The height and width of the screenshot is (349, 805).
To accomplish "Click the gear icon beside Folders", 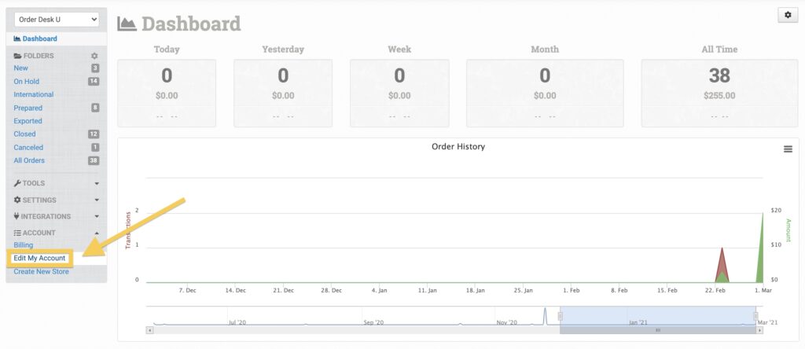I will pyautogui.click(x=94, y=56).
